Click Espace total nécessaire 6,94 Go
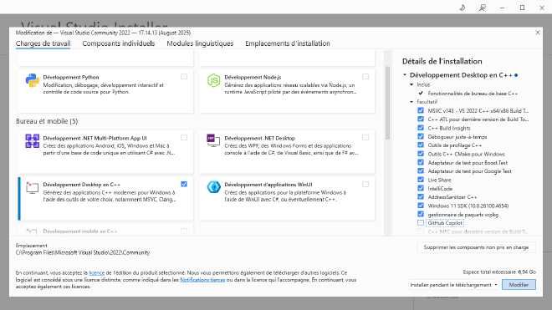 (499, 272)
